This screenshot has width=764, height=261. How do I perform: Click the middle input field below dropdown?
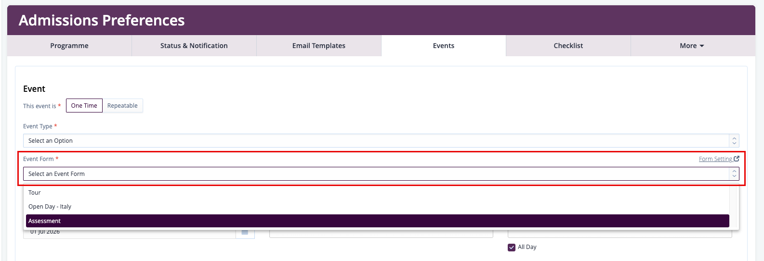click(381, 234)
